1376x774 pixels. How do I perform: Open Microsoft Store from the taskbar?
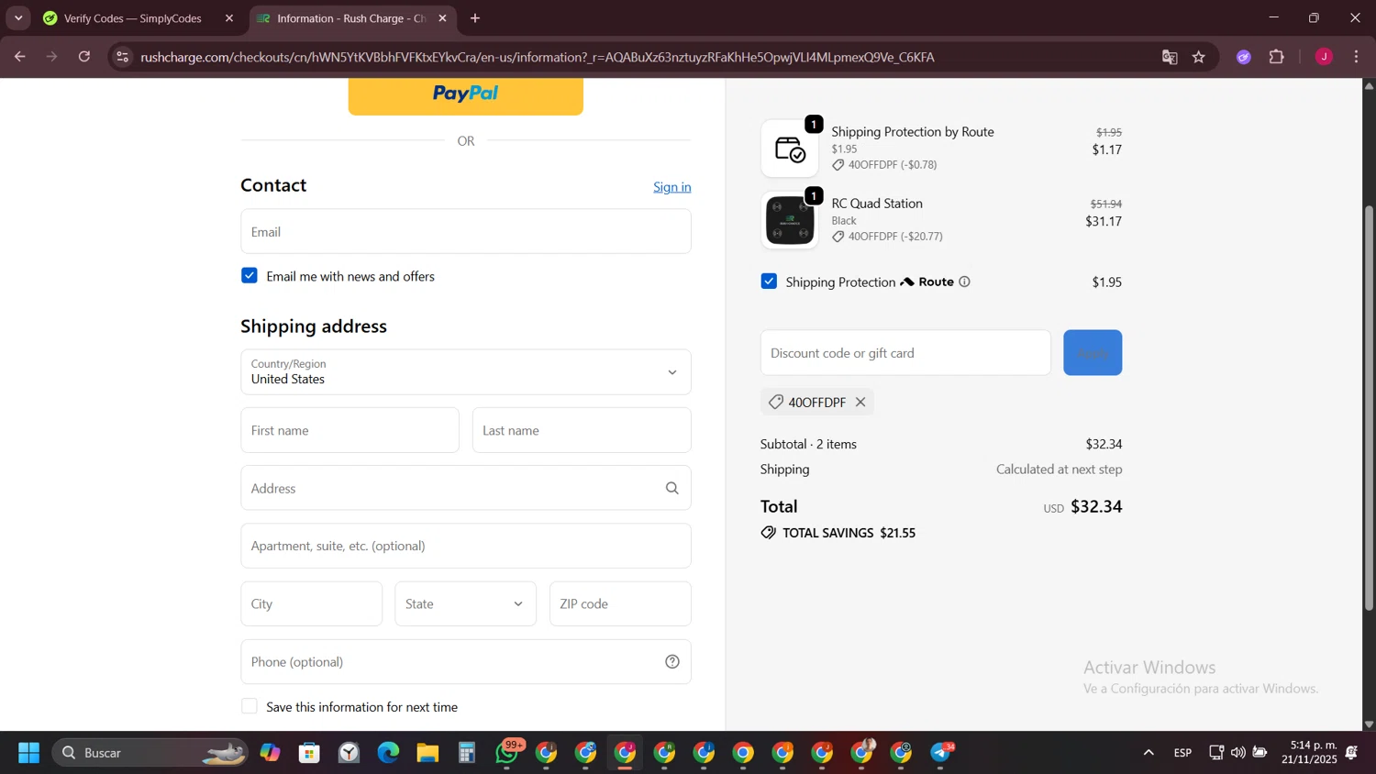(x=309, y=753)
